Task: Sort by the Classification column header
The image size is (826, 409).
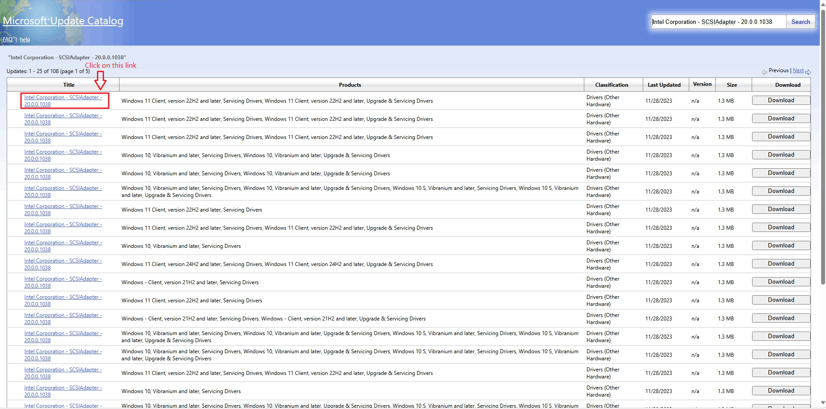Action: [x=611, y=85]
